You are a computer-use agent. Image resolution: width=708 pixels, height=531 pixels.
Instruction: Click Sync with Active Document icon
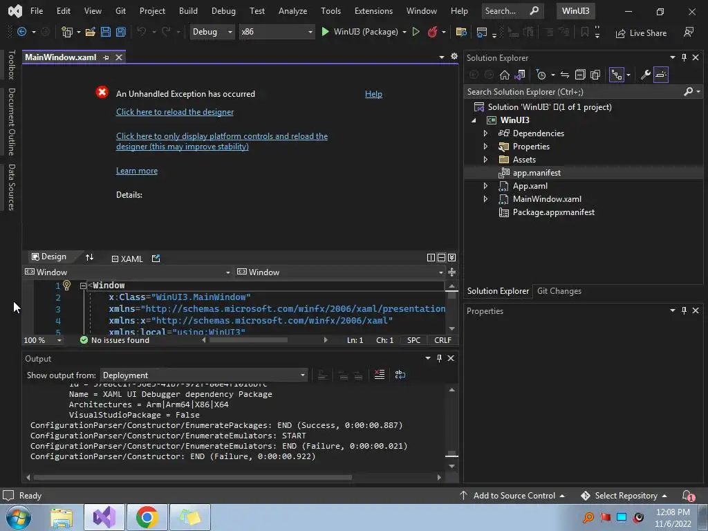(564, 75)
